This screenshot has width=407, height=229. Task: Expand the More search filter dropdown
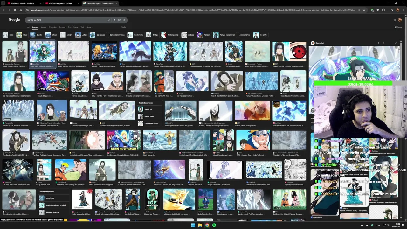pyautogui.click(x=89, y=27)
